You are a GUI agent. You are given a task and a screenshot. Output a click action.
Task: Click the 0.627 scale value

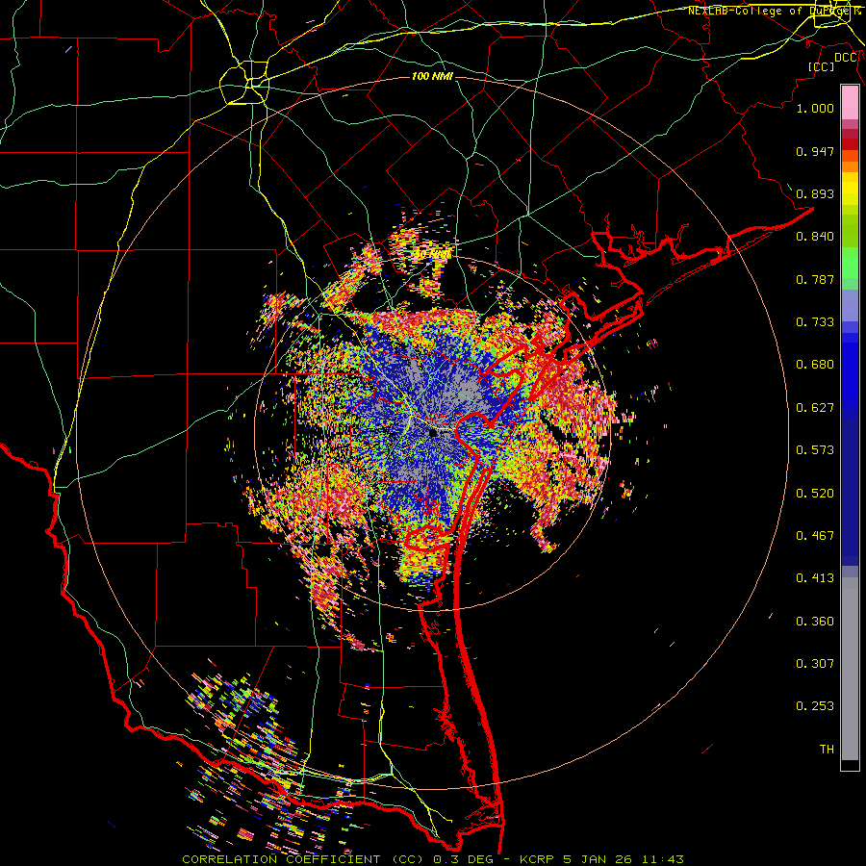[815, 408]
